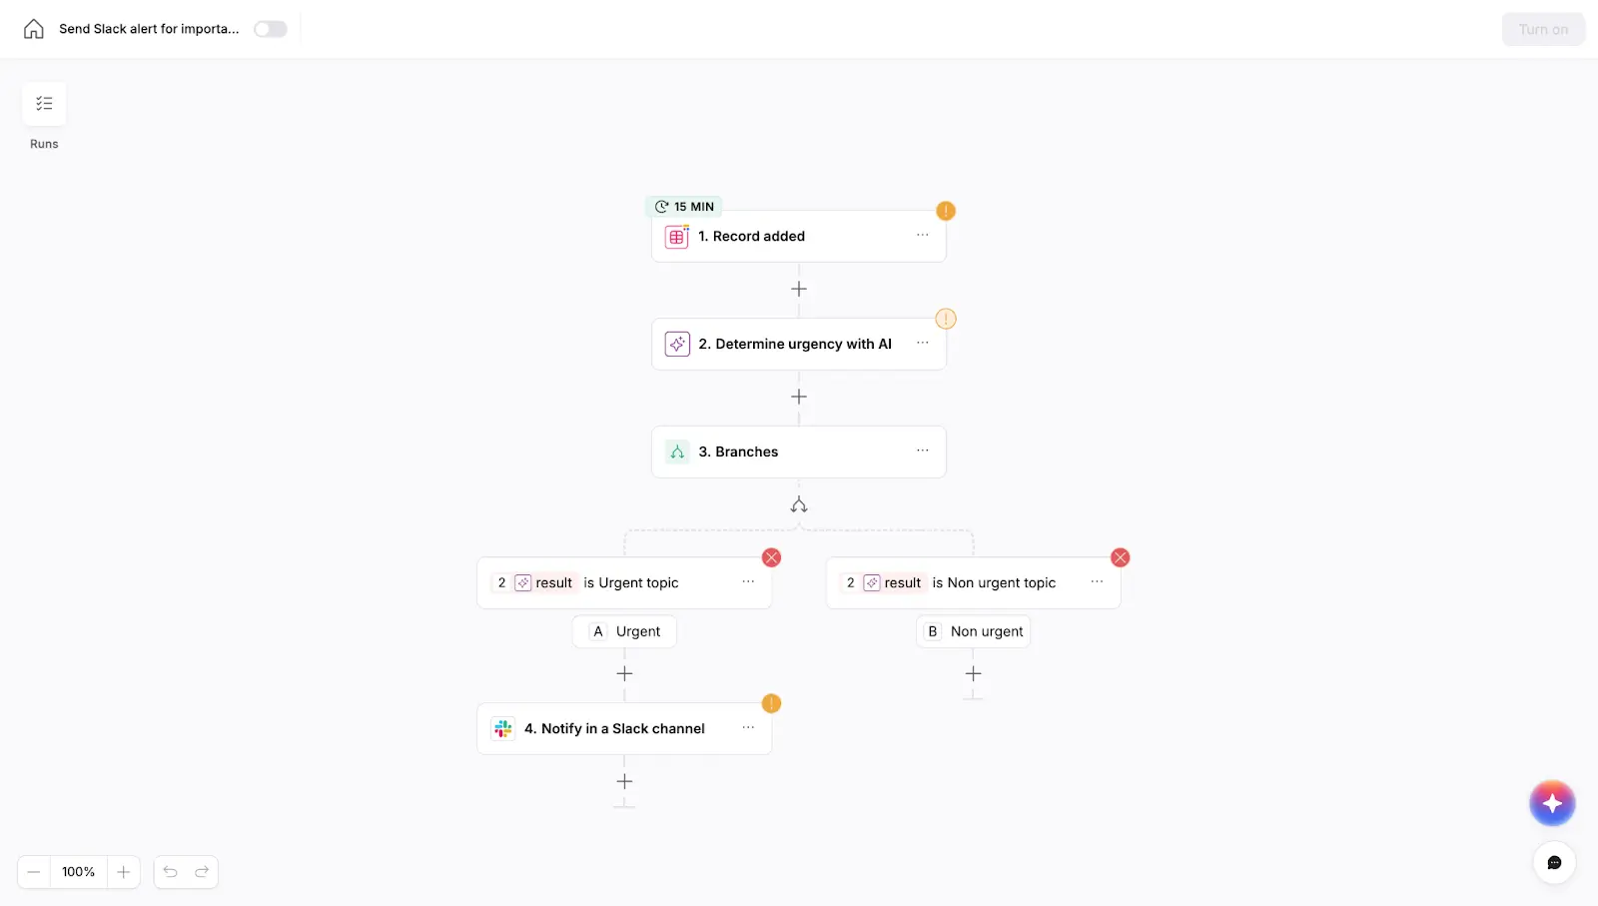Viewport: 1598px width, 906px height.
Task: Add a step below Notify in a Slack channel
Action: click(x=624, y=782)
